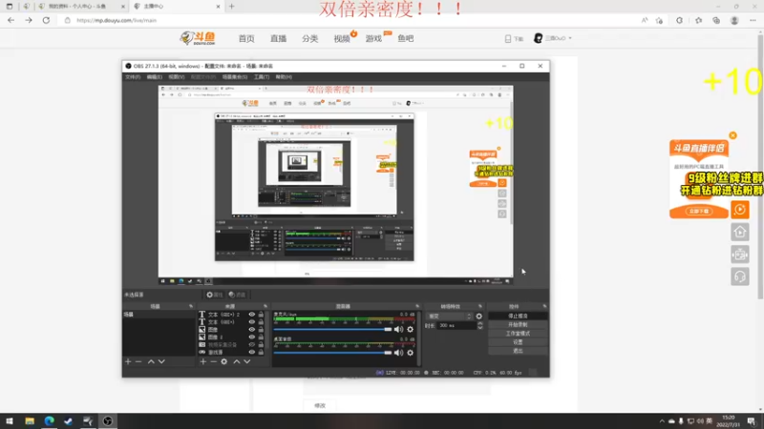Refresh the browser page

pyautogui.click(x=46, y=20)
